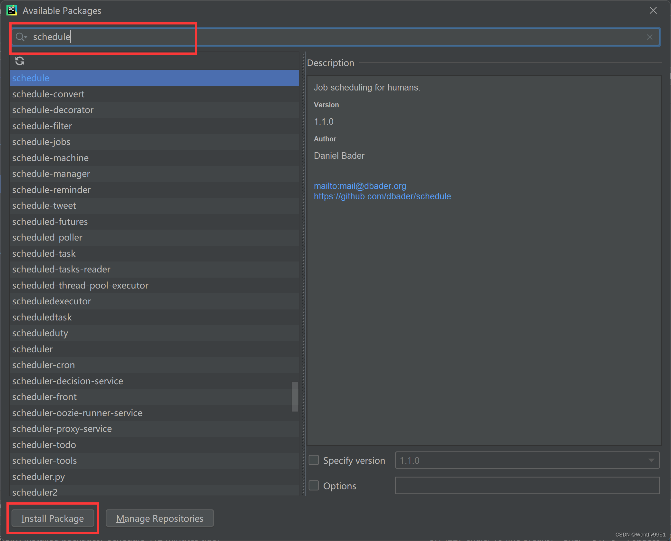671x541 pixels.
Task: Select scheduler.py in the list
Action: (154, 477)
